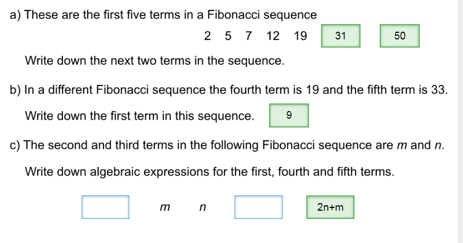
Task: Click the "Write down algebraic expressions" instruction
Action: (x=209, y=172)
